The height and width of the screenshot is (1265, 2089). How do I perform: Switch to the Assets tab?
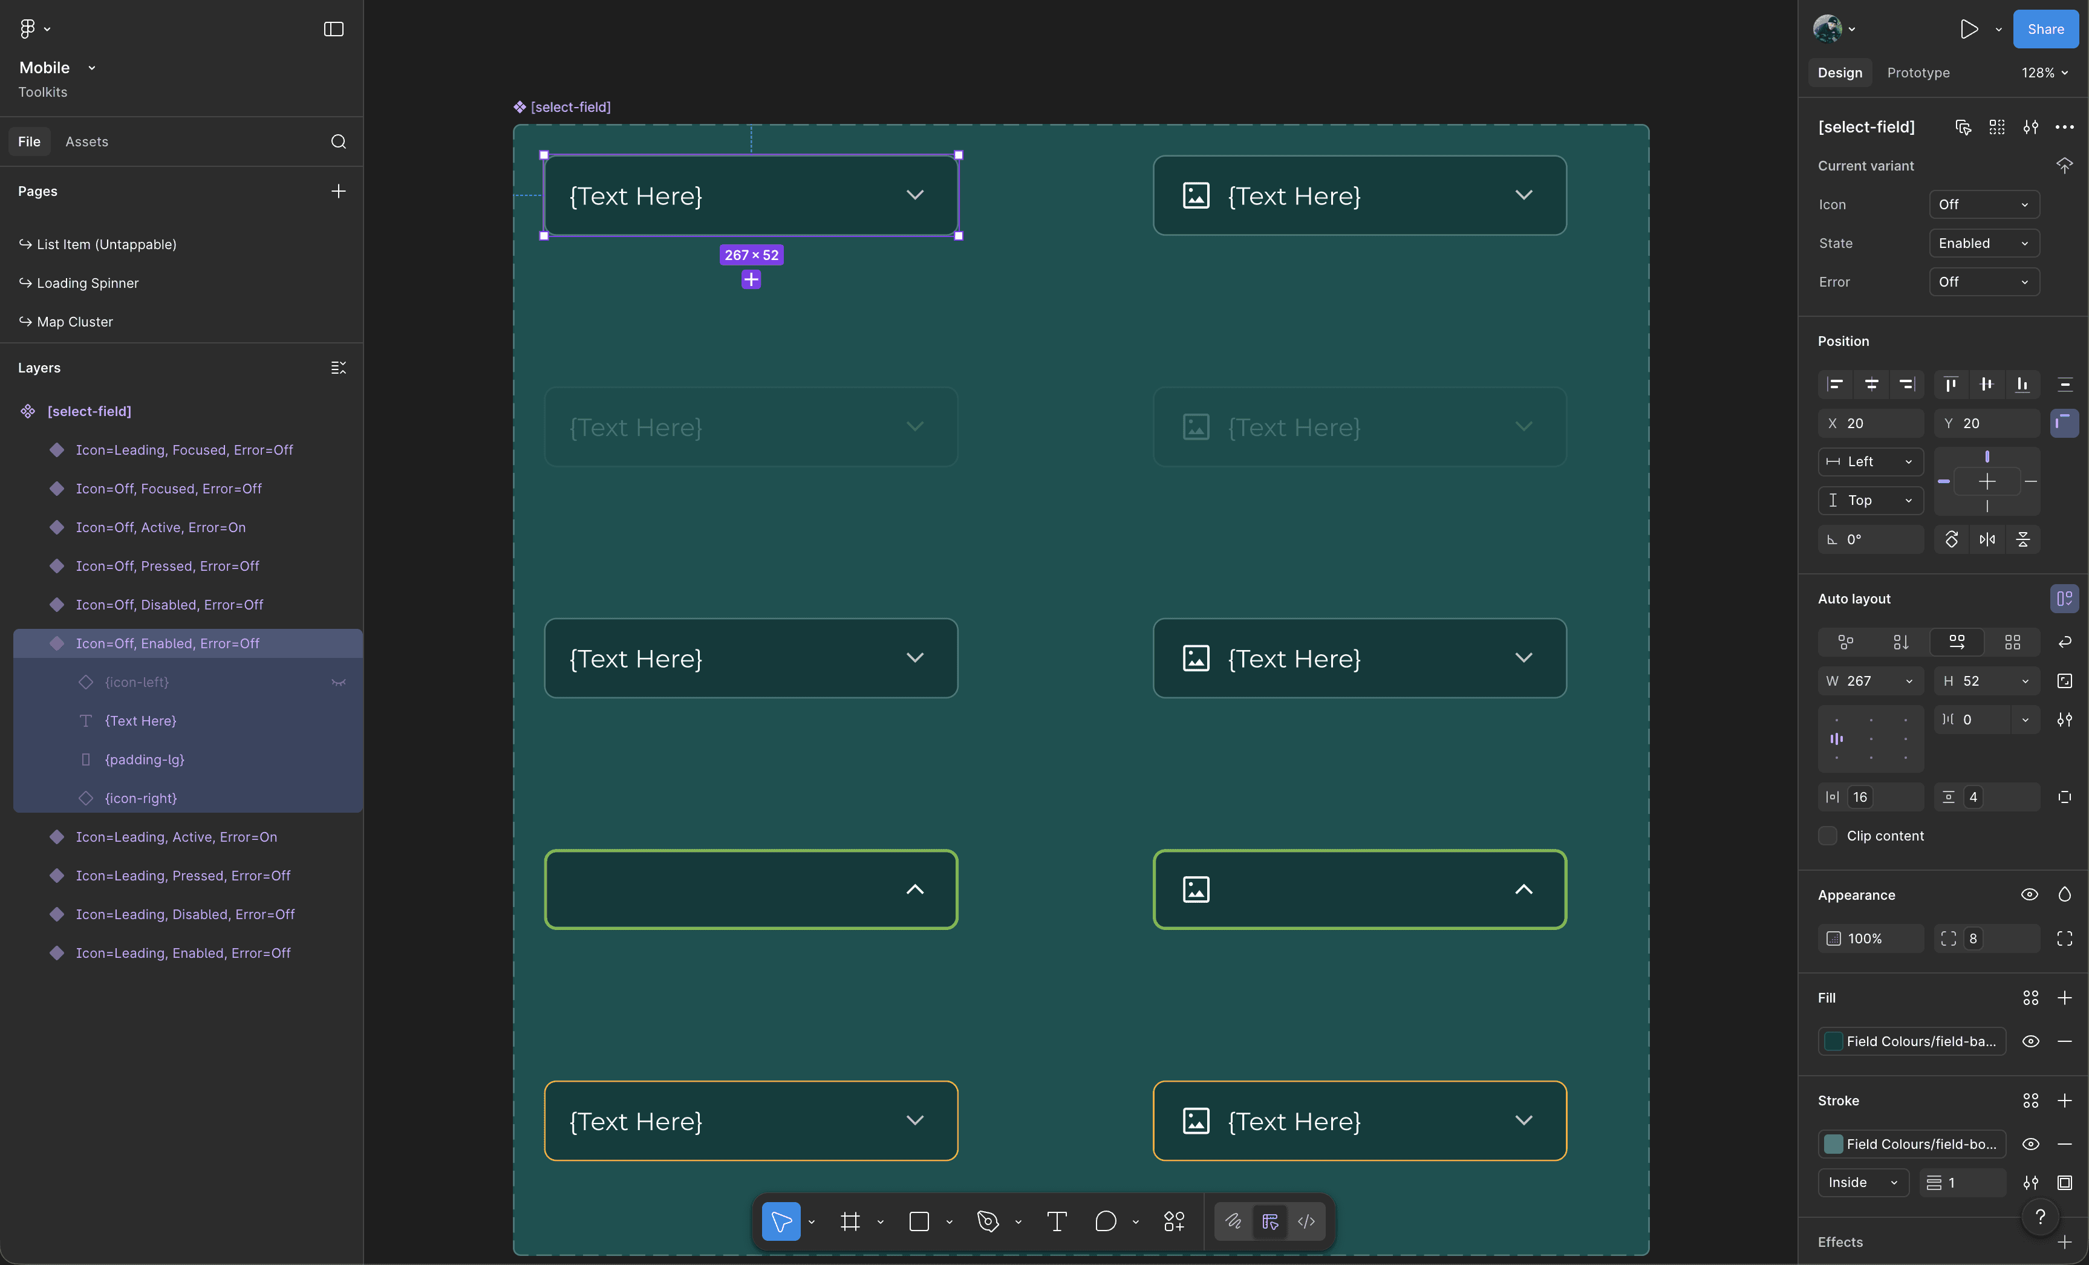[86, 141]
